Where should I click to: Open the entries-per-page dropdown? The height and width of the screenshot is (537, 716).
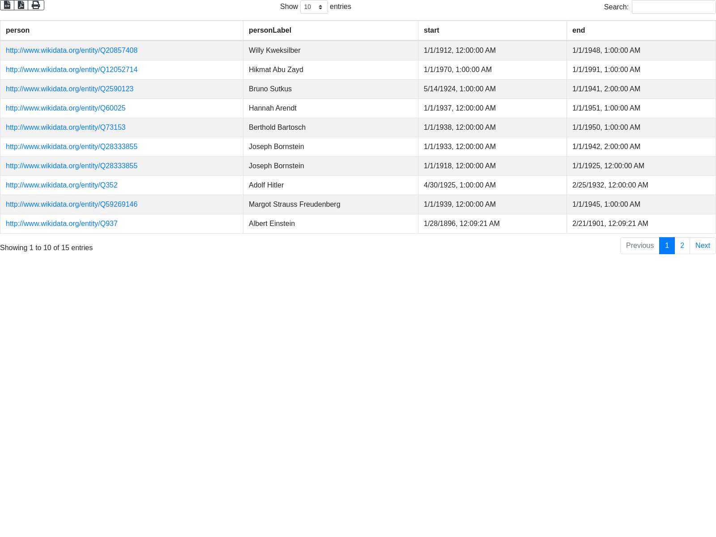[x=314, y=7]
